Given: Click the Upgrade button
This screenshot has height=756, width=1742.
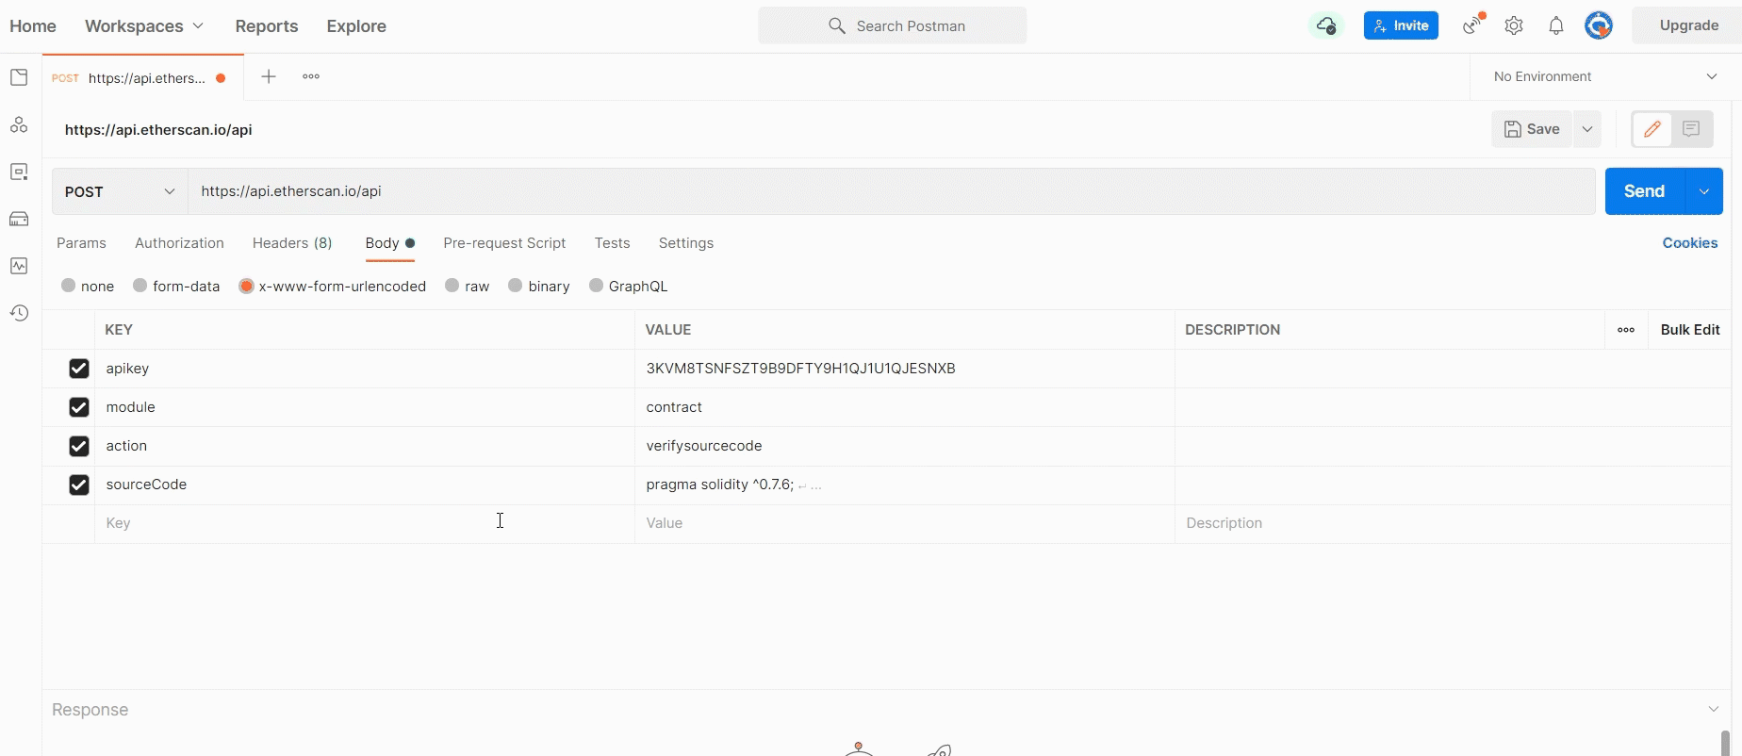Looking at the screenshot, I should pos(1688,25).
